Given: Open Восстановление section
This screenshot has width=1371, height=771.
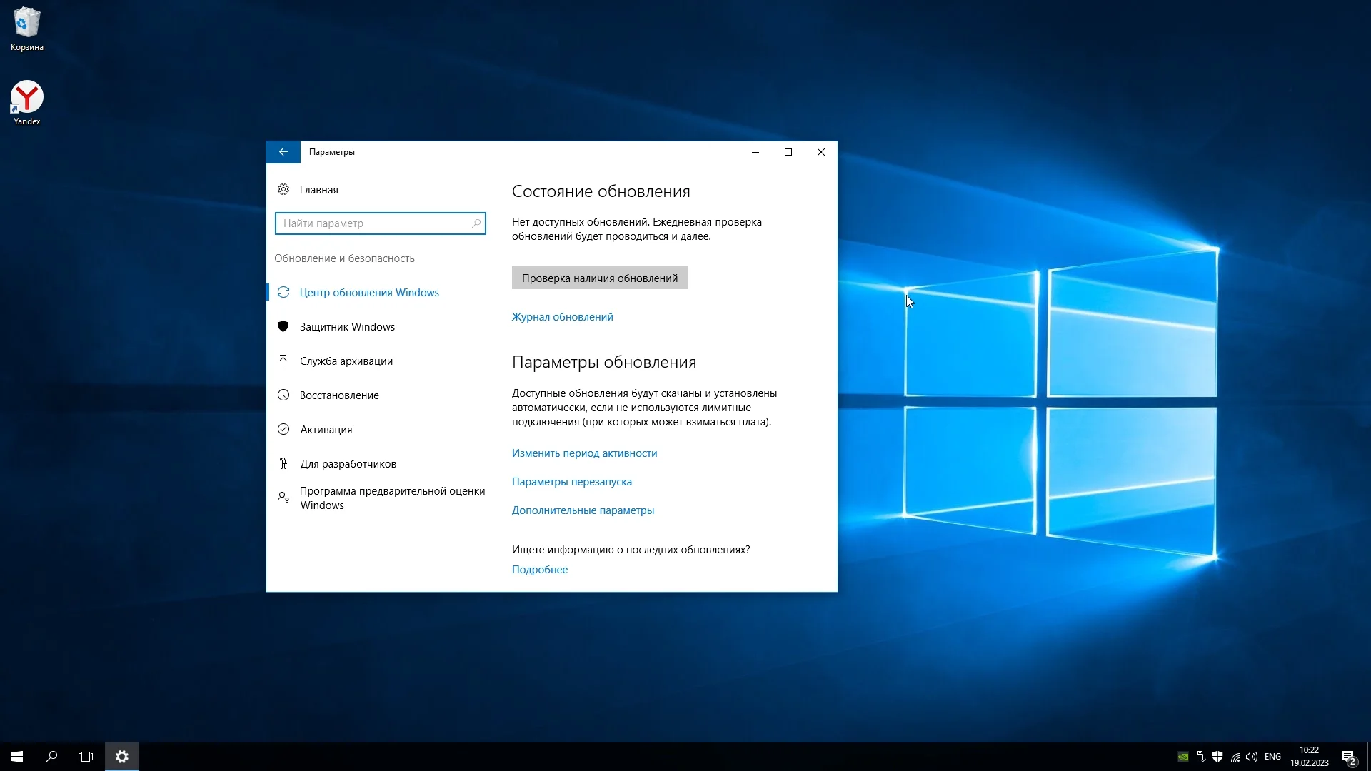Looking at the screenshot, I should (339, 395).
